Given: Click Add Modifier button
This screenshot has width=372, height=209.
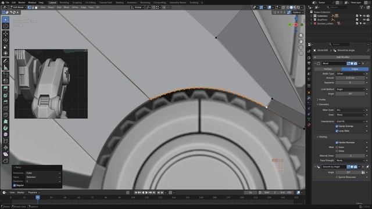Looking at the screenshot, I should (341, 57).
